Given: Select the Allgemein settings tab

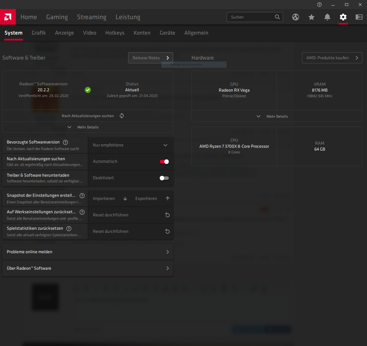Looking at the screenshot, I should [x=196, y=33].
